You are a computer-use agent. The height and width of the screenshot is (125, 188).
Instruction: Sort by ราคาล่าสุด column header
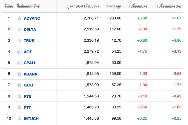[114, 6]
